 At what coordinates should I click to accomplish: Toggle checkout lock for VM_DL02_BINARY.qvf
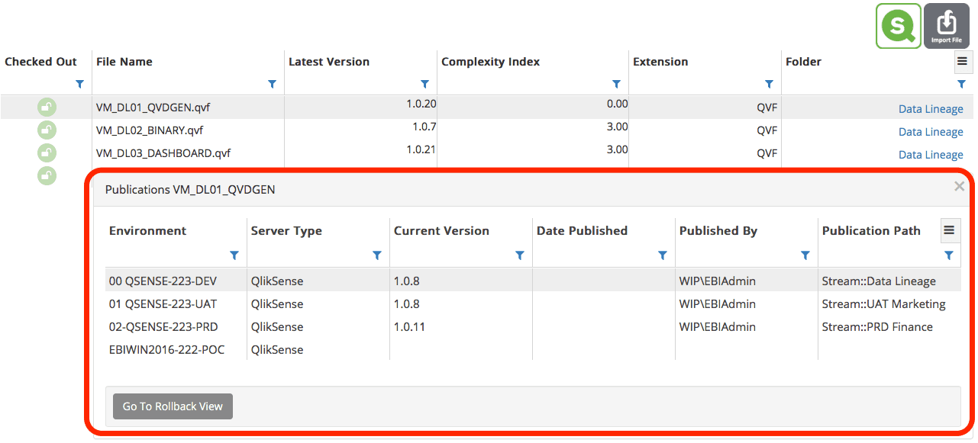(47, 130)
